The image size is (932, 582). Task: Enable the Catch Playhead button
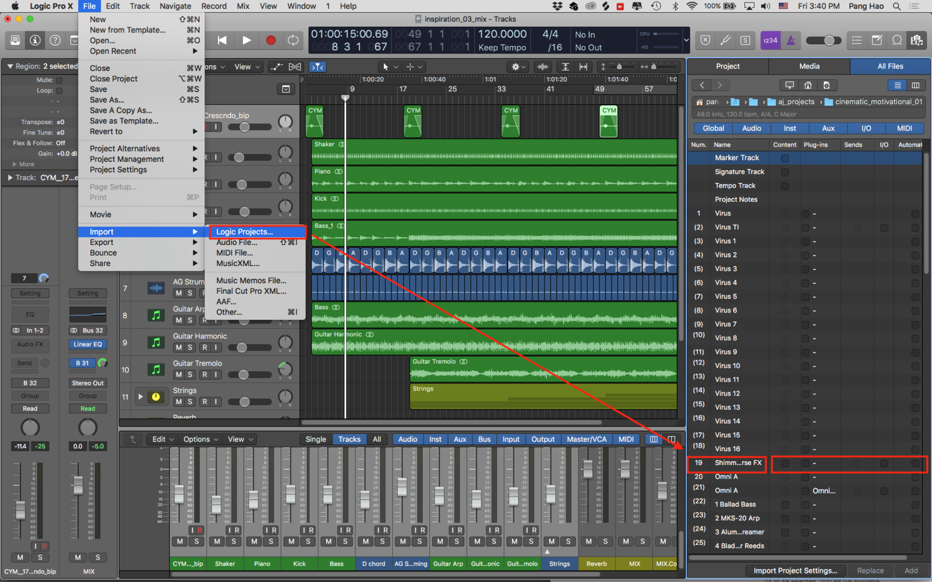(x=317, y=67)
